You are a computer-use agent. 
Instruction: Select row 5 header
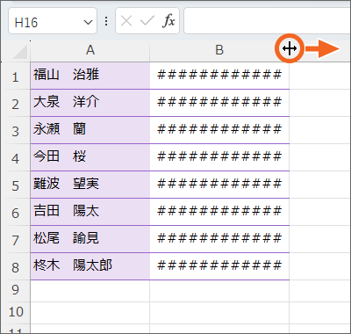click(x=15, y=185)
